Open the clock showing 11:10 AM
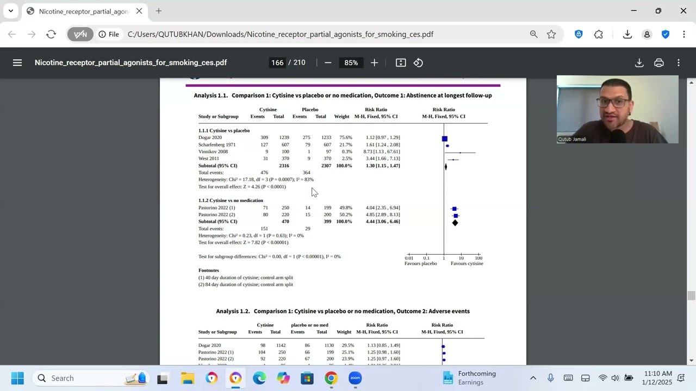Viewport: 696px width, 391px height. click(657, 378)
